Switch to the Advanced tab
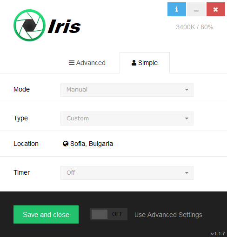 [87, 63]
